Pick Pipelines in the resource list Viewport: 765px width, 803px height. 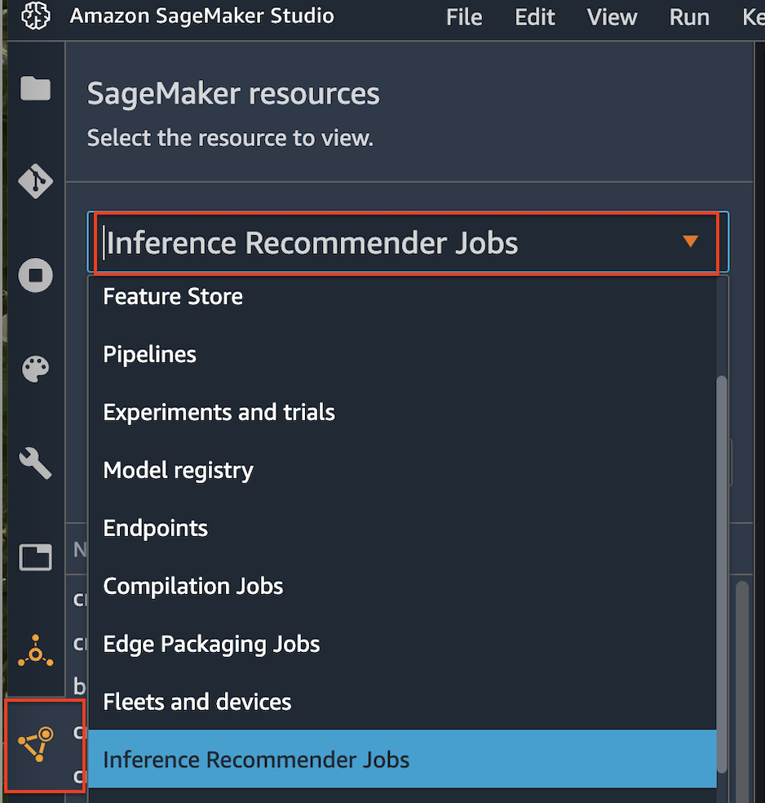tap(149, 354)
